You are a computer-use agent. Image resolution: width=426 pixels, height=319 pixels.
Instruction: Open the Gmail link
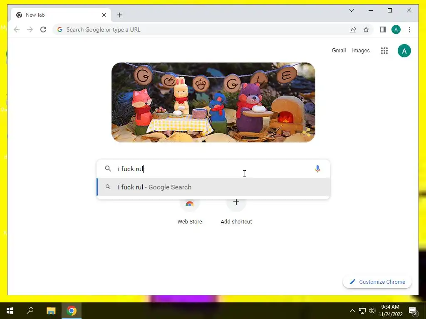[x=339, y=50]
